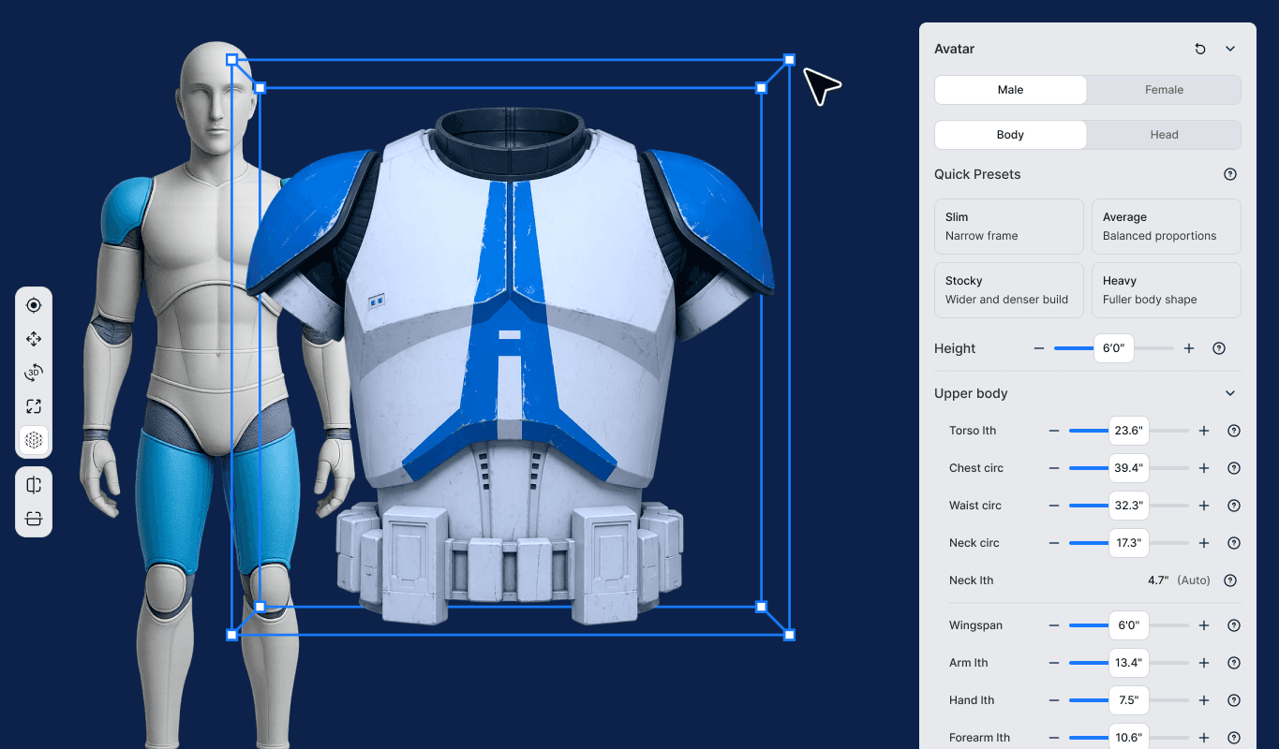Image resolution: width=1279 pixels, height=749 pixels.
Task: Apply the Stocky preset
Action: pyautogui.click(x=1009, y=290)
